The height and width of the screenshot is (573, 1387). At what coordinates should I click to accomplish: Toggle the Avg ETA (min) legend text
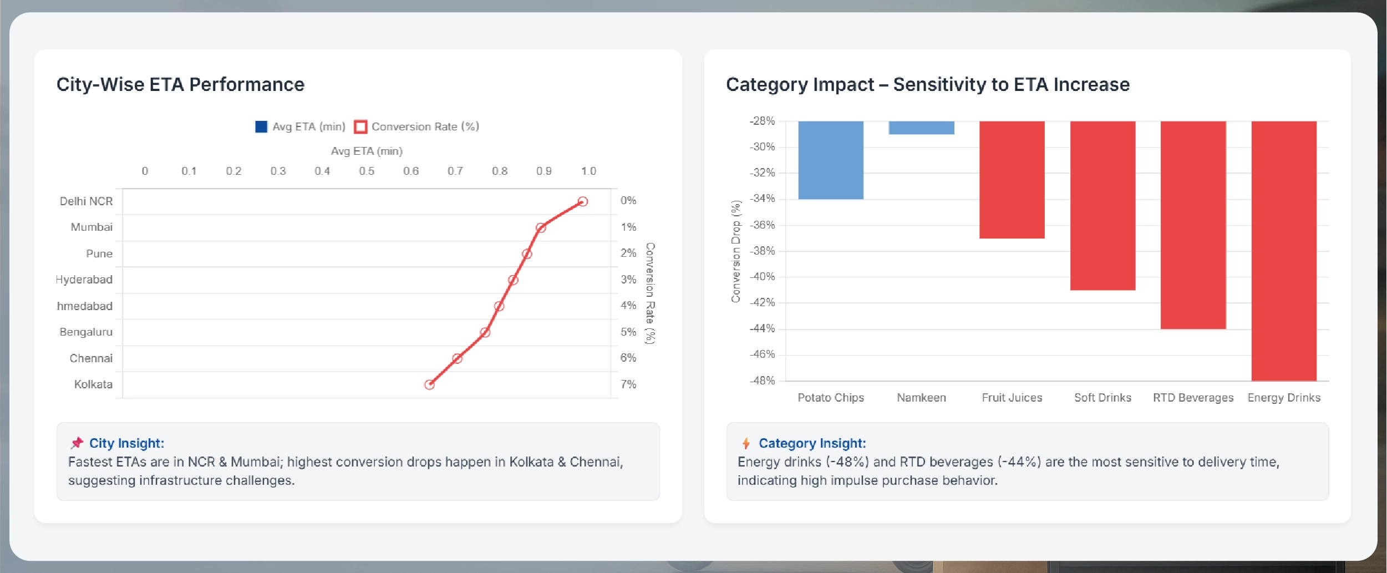pyautogui.click(x=308, y=126)
